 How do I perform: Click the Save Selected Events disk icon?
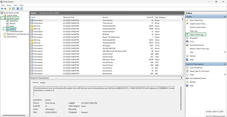pyautogui.click(x=187, y=78)
